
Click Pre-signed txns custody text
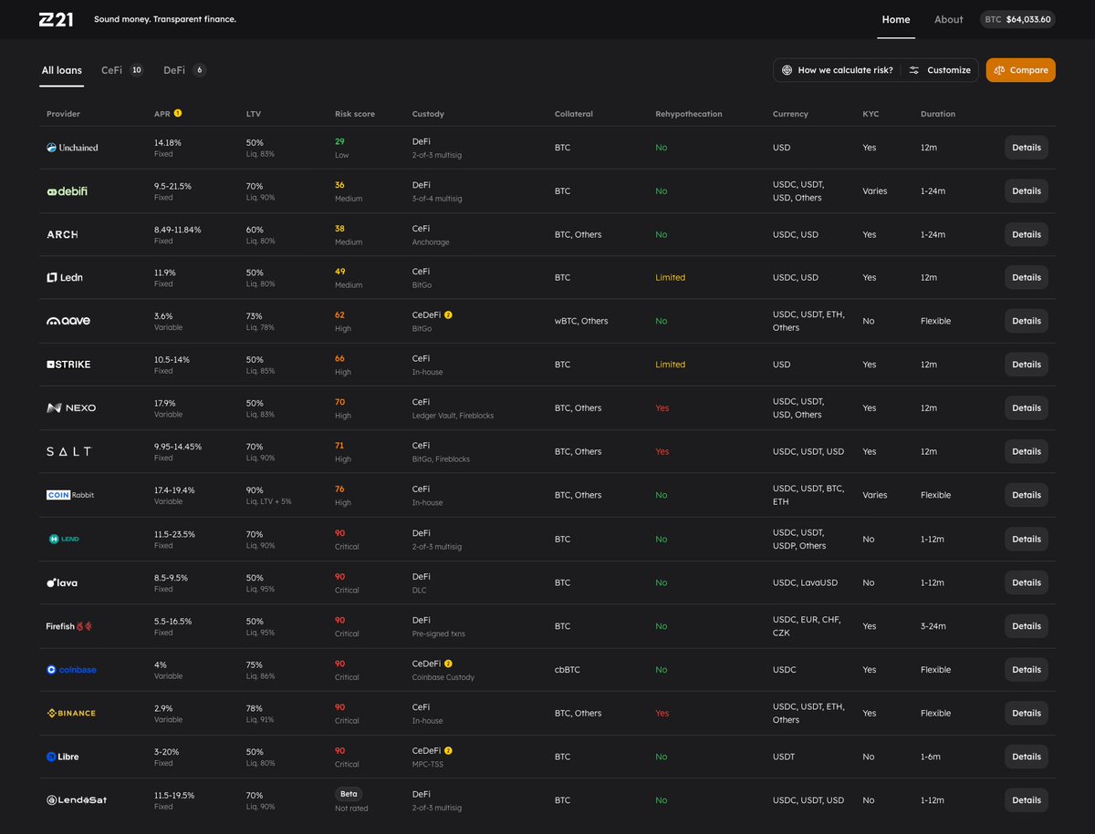pyautogui.click(x=441, y=633)
